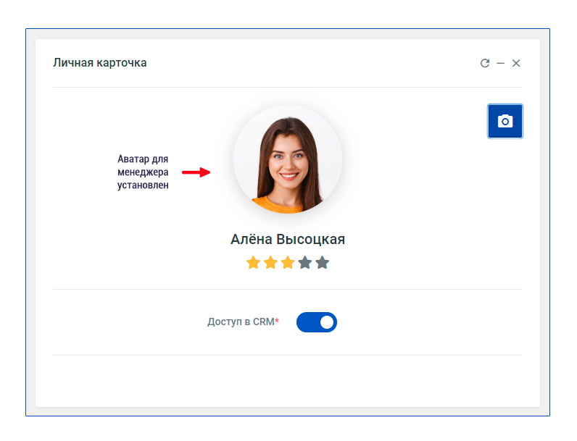Click the Личная карточка title
Viewport: 577px width, 441px height.
pos(100,63)
